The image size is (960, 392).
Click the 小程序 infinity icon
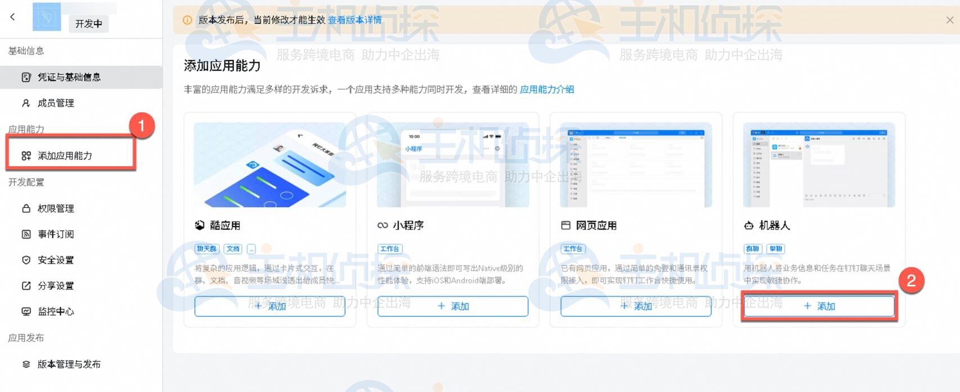pos(382,225)
